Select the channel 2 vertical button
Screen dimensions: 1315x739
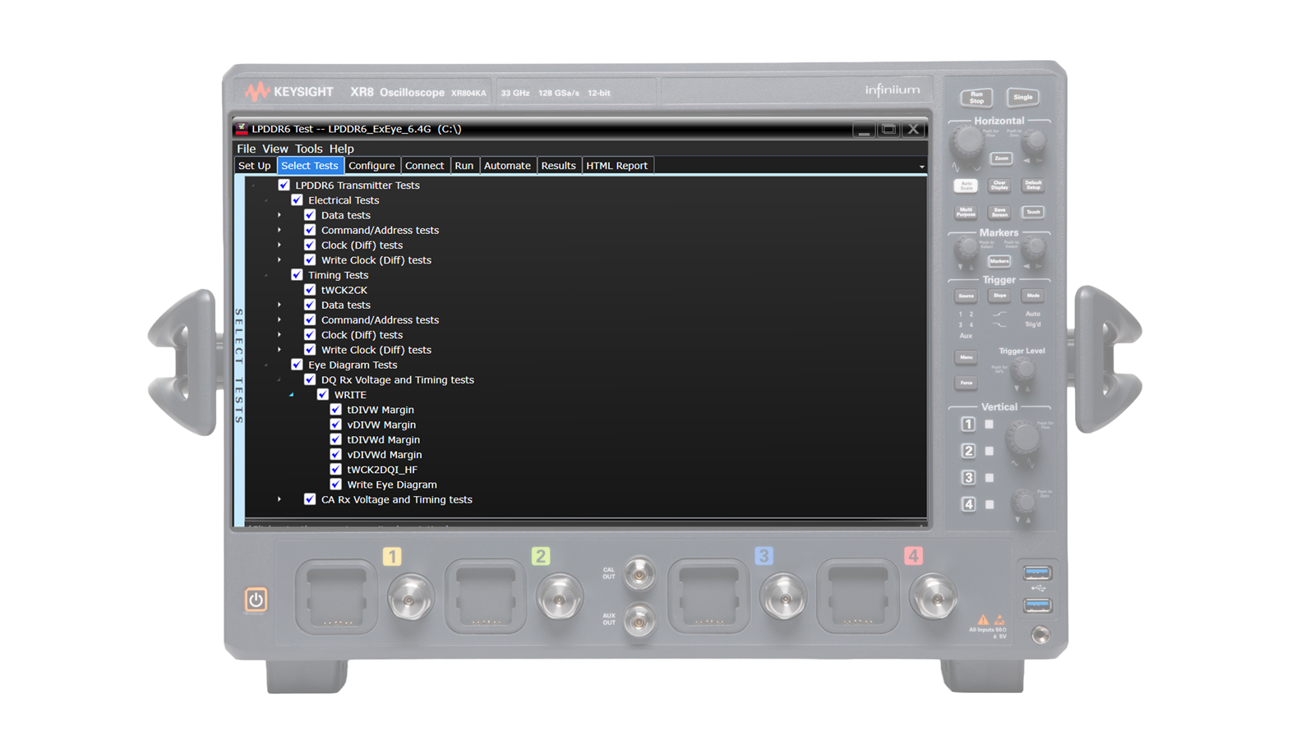(x=967, y=450)
